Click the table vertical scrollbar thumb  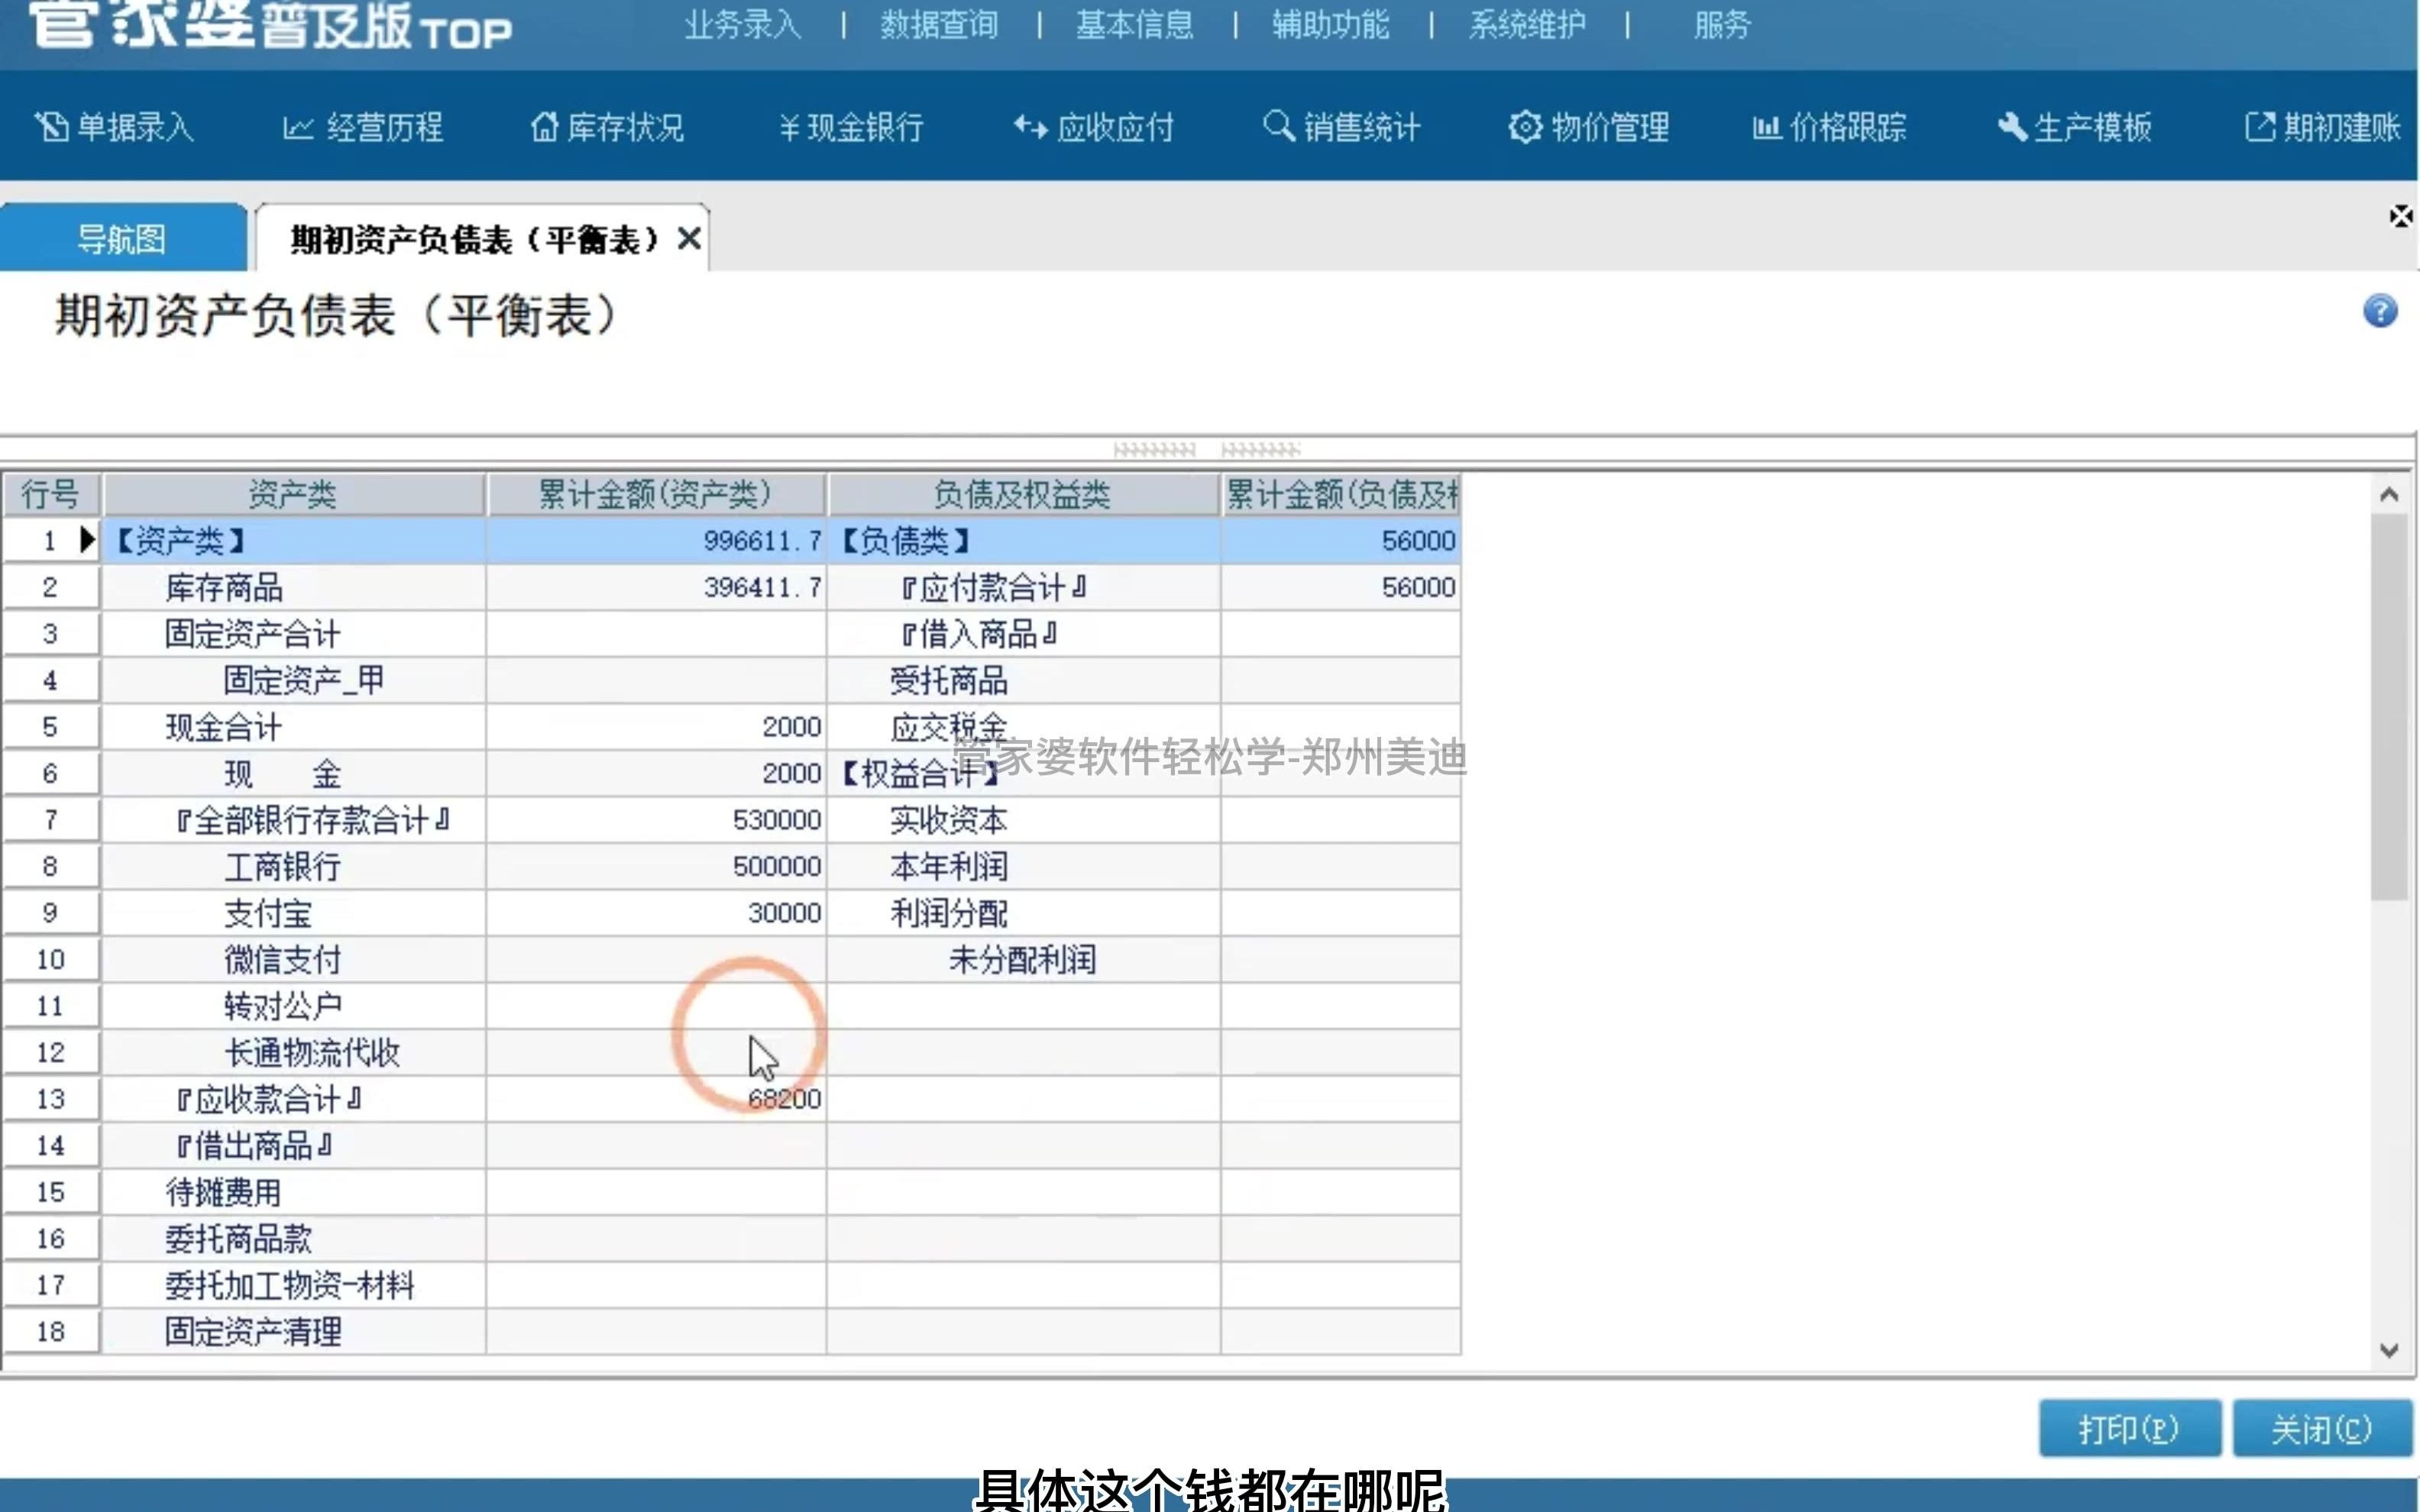pyautogui.click(x=2389, y=707)
